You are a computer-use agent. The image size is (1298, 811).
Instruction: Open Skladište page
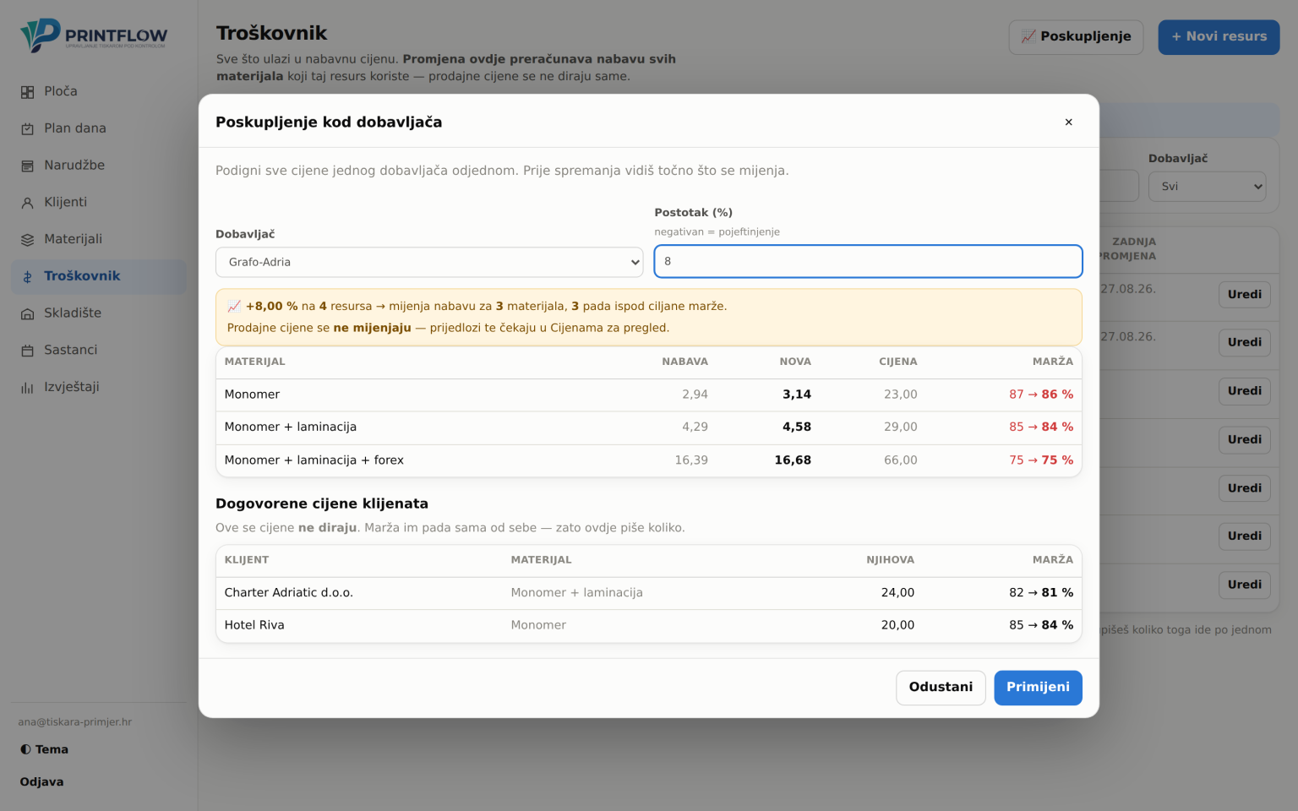[99, 313]
